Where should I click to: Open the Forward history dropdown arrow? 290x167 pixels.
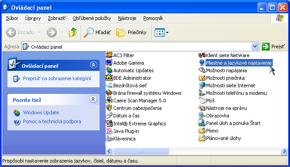click(62, 32)
